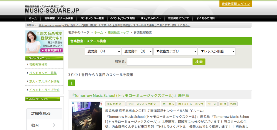Open バンドメンバー募集 in quick menu
The width and height of the screenshot is (277, 130).
click(x=43, y=73)
